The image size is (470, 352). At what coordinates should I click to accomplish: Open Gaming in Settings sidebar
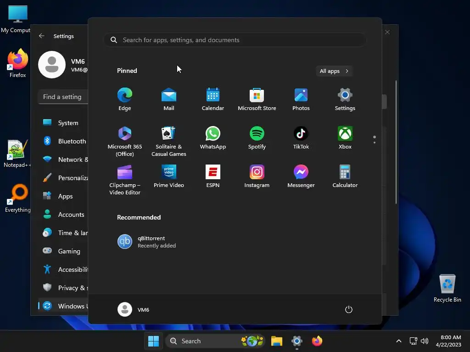coord(63,251)
